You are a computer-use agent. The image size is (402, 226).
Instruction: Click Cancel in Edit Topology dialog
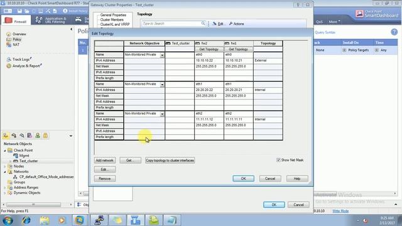[270, 178]
